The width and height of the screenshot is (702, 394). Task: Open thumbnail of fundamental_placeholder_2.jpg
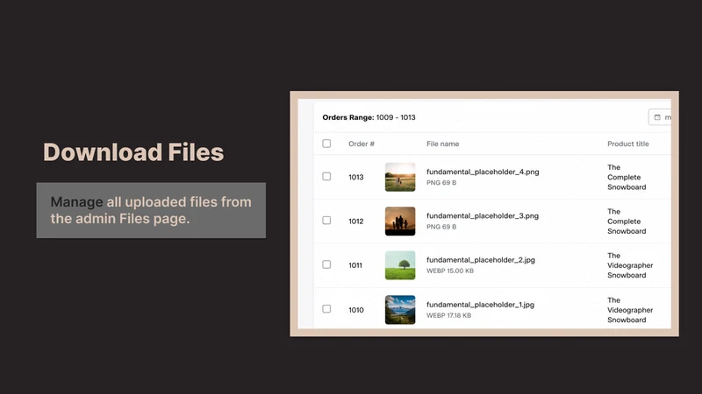coord(400,265)
